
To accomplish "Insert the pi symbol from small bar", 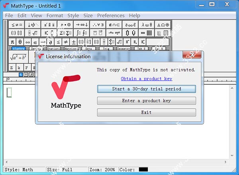I will coord(12,42).
